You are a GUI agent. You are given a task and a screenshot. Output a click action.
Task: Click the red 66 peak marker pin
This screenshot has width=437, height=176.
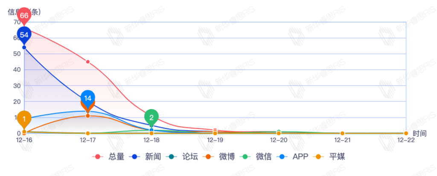coord(24,16)
